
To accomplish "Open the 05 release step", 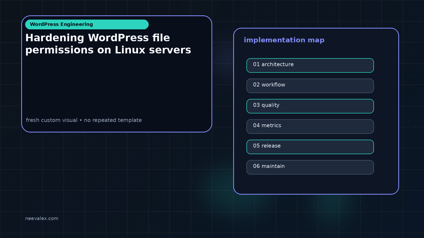I will 310,147.
